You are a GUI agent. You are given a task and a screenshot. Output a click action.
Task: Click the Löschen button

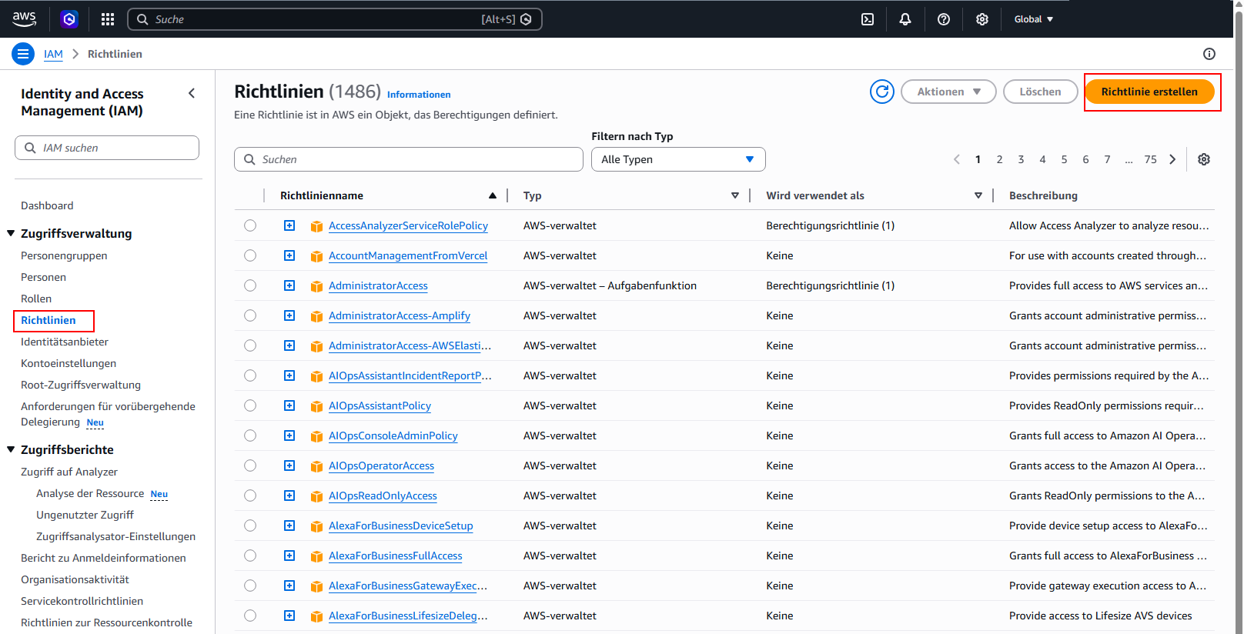1040,92
